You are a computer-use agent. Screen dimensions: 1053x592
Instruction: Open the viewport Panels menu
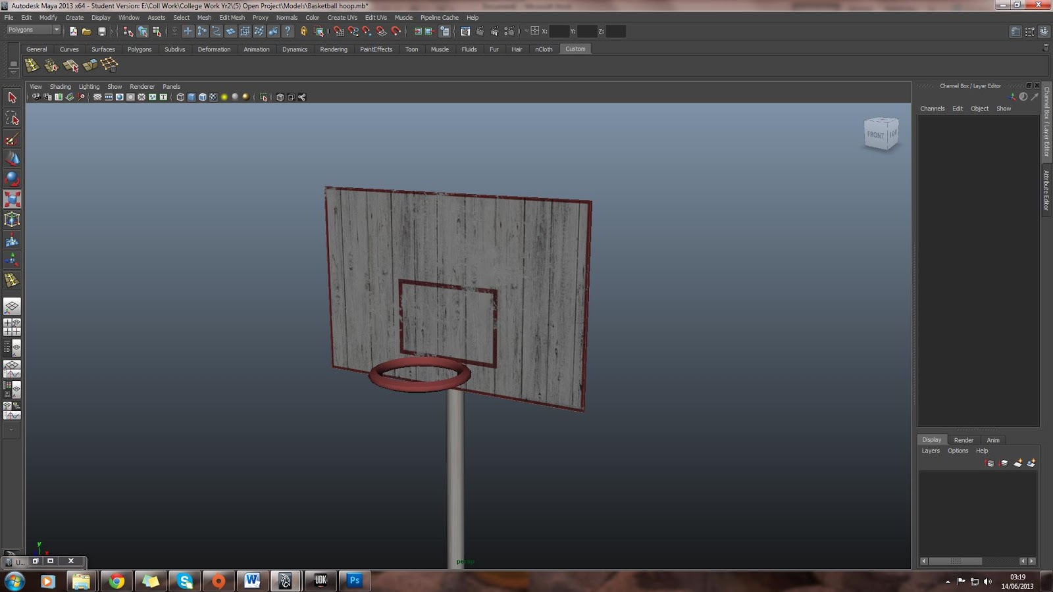[171, 87]
